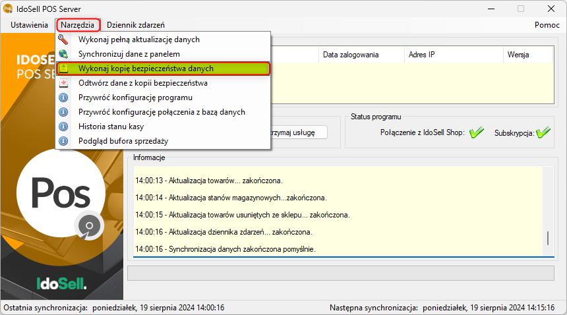The width and height of the screenshot is (567, 315).
Task: Click log line 'Aktualizacja dziennika zdarzeń... zakończona.'
Action: click(x=224, y=232)
